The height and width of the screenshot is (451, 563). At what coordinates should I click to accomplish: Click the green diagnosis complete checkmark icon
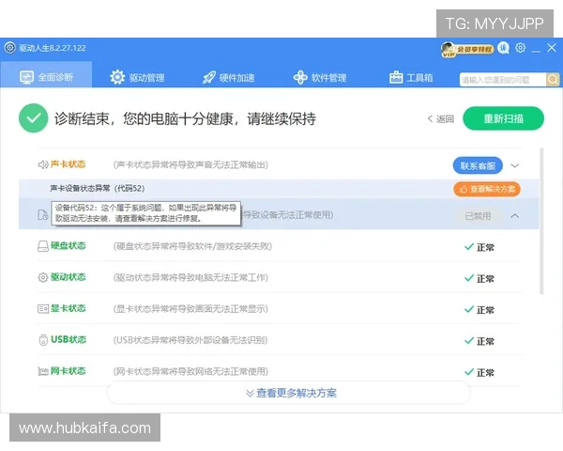click(x=34, y=118)
